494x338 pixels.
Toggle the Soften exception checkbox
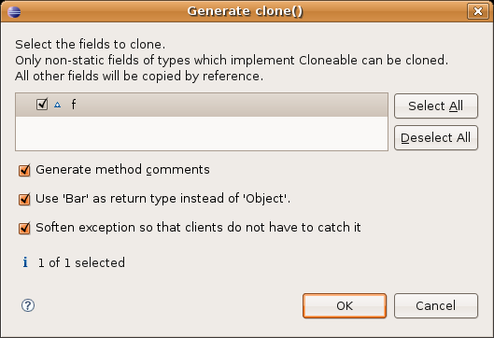coord(24,228)
